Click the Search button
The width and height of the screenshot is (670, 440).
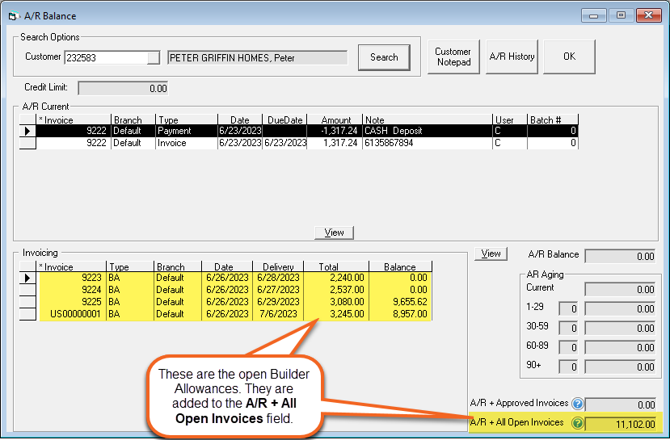384,57
